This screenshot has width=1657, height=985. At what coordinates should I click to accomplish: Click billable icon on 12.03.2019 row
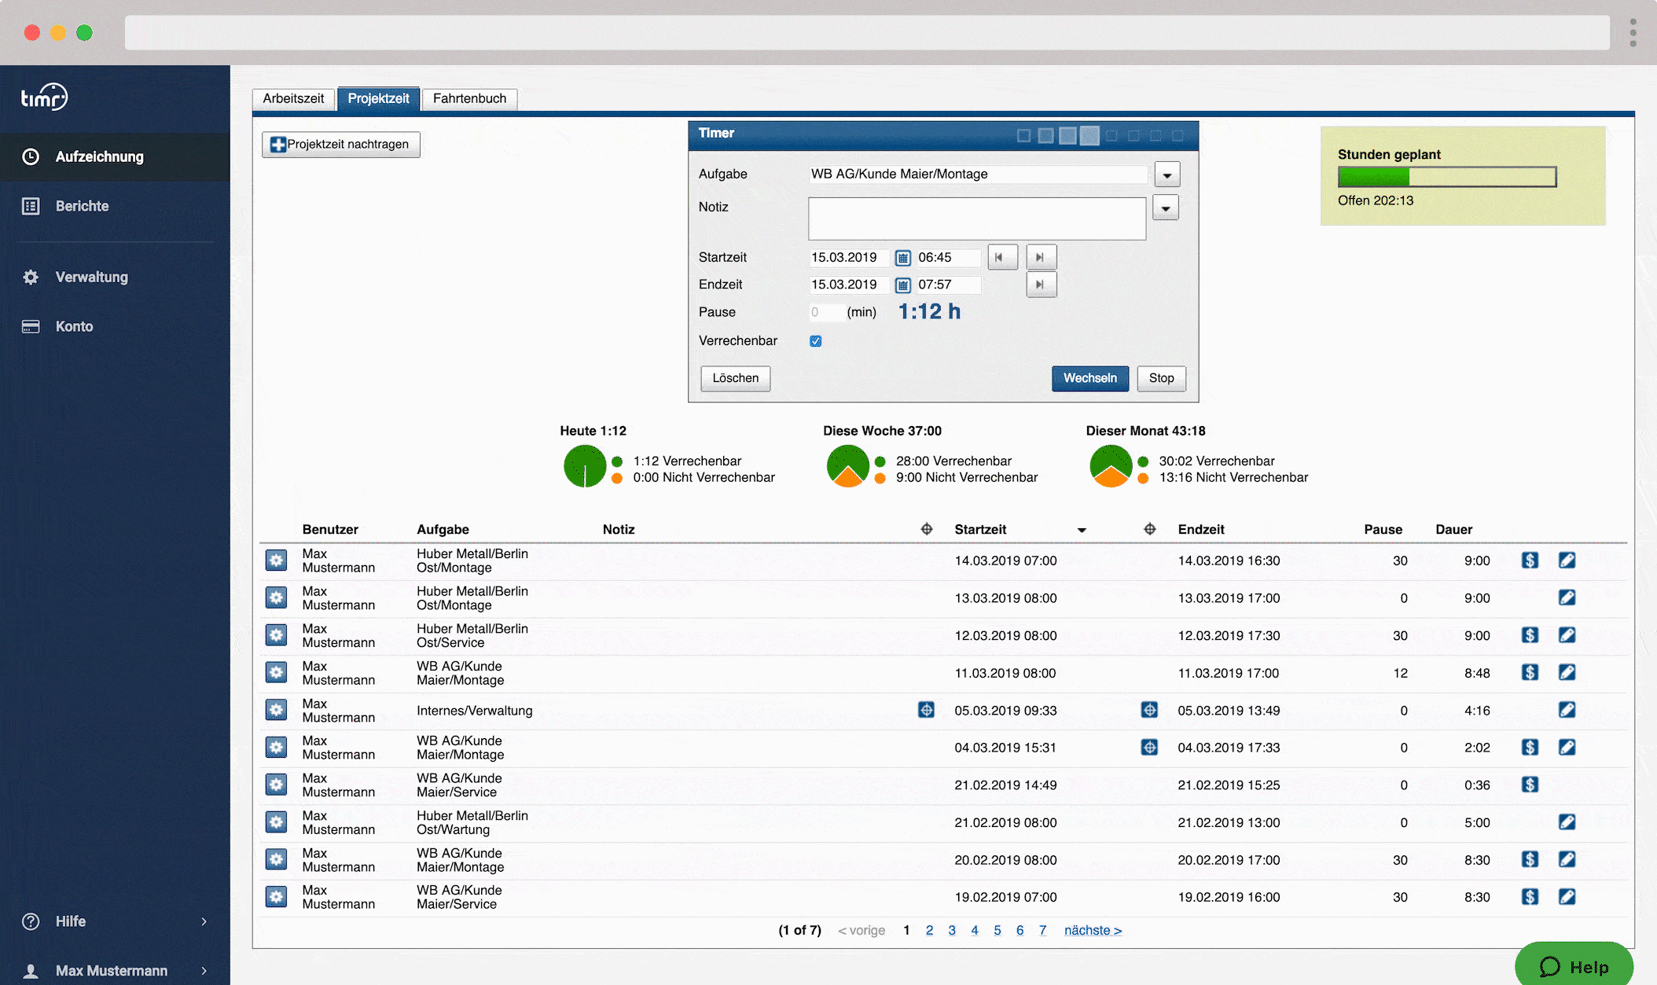1530,635
